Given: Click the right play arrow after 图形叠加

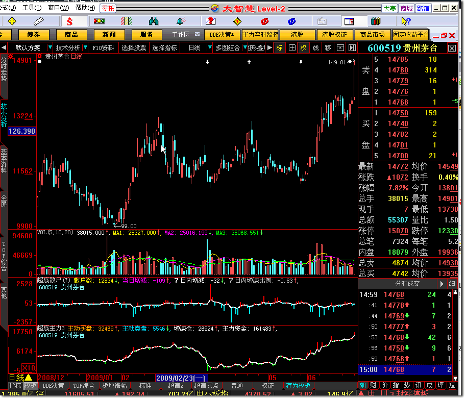Looking at the screenshot, I should point(269,47).
